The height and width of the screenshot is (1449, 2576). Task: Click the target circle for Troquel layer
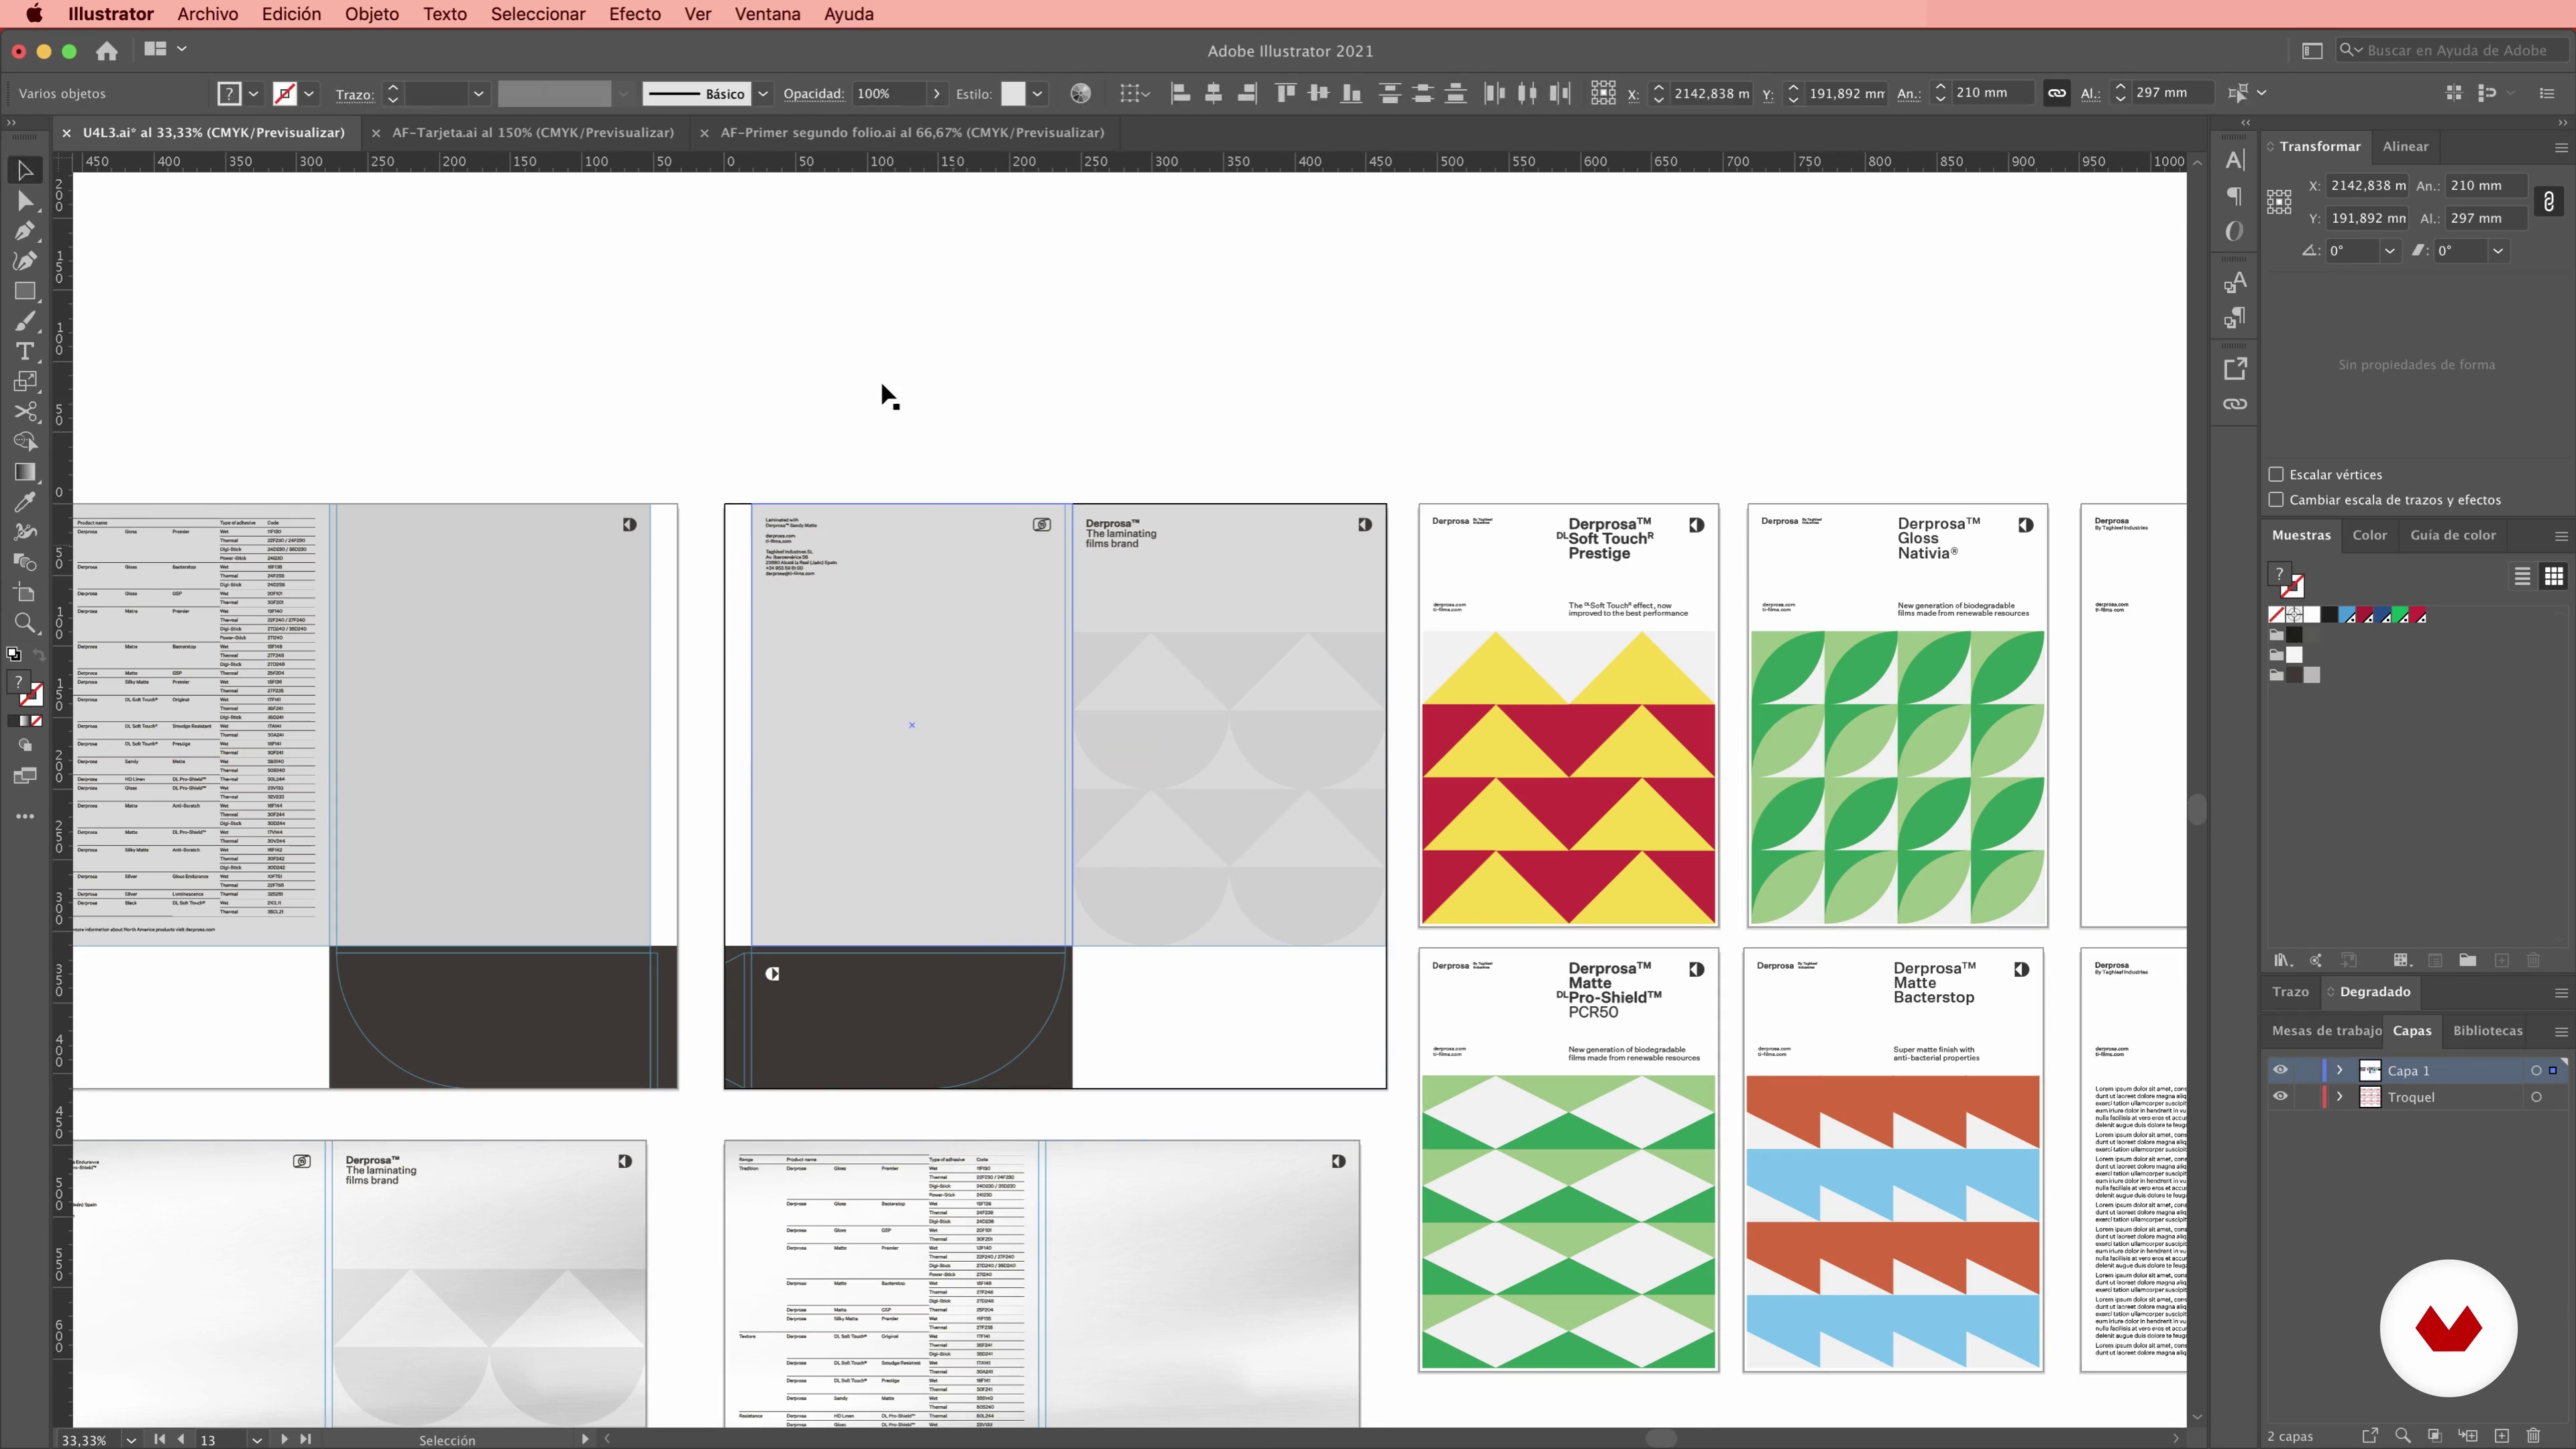(2535, 1097)
